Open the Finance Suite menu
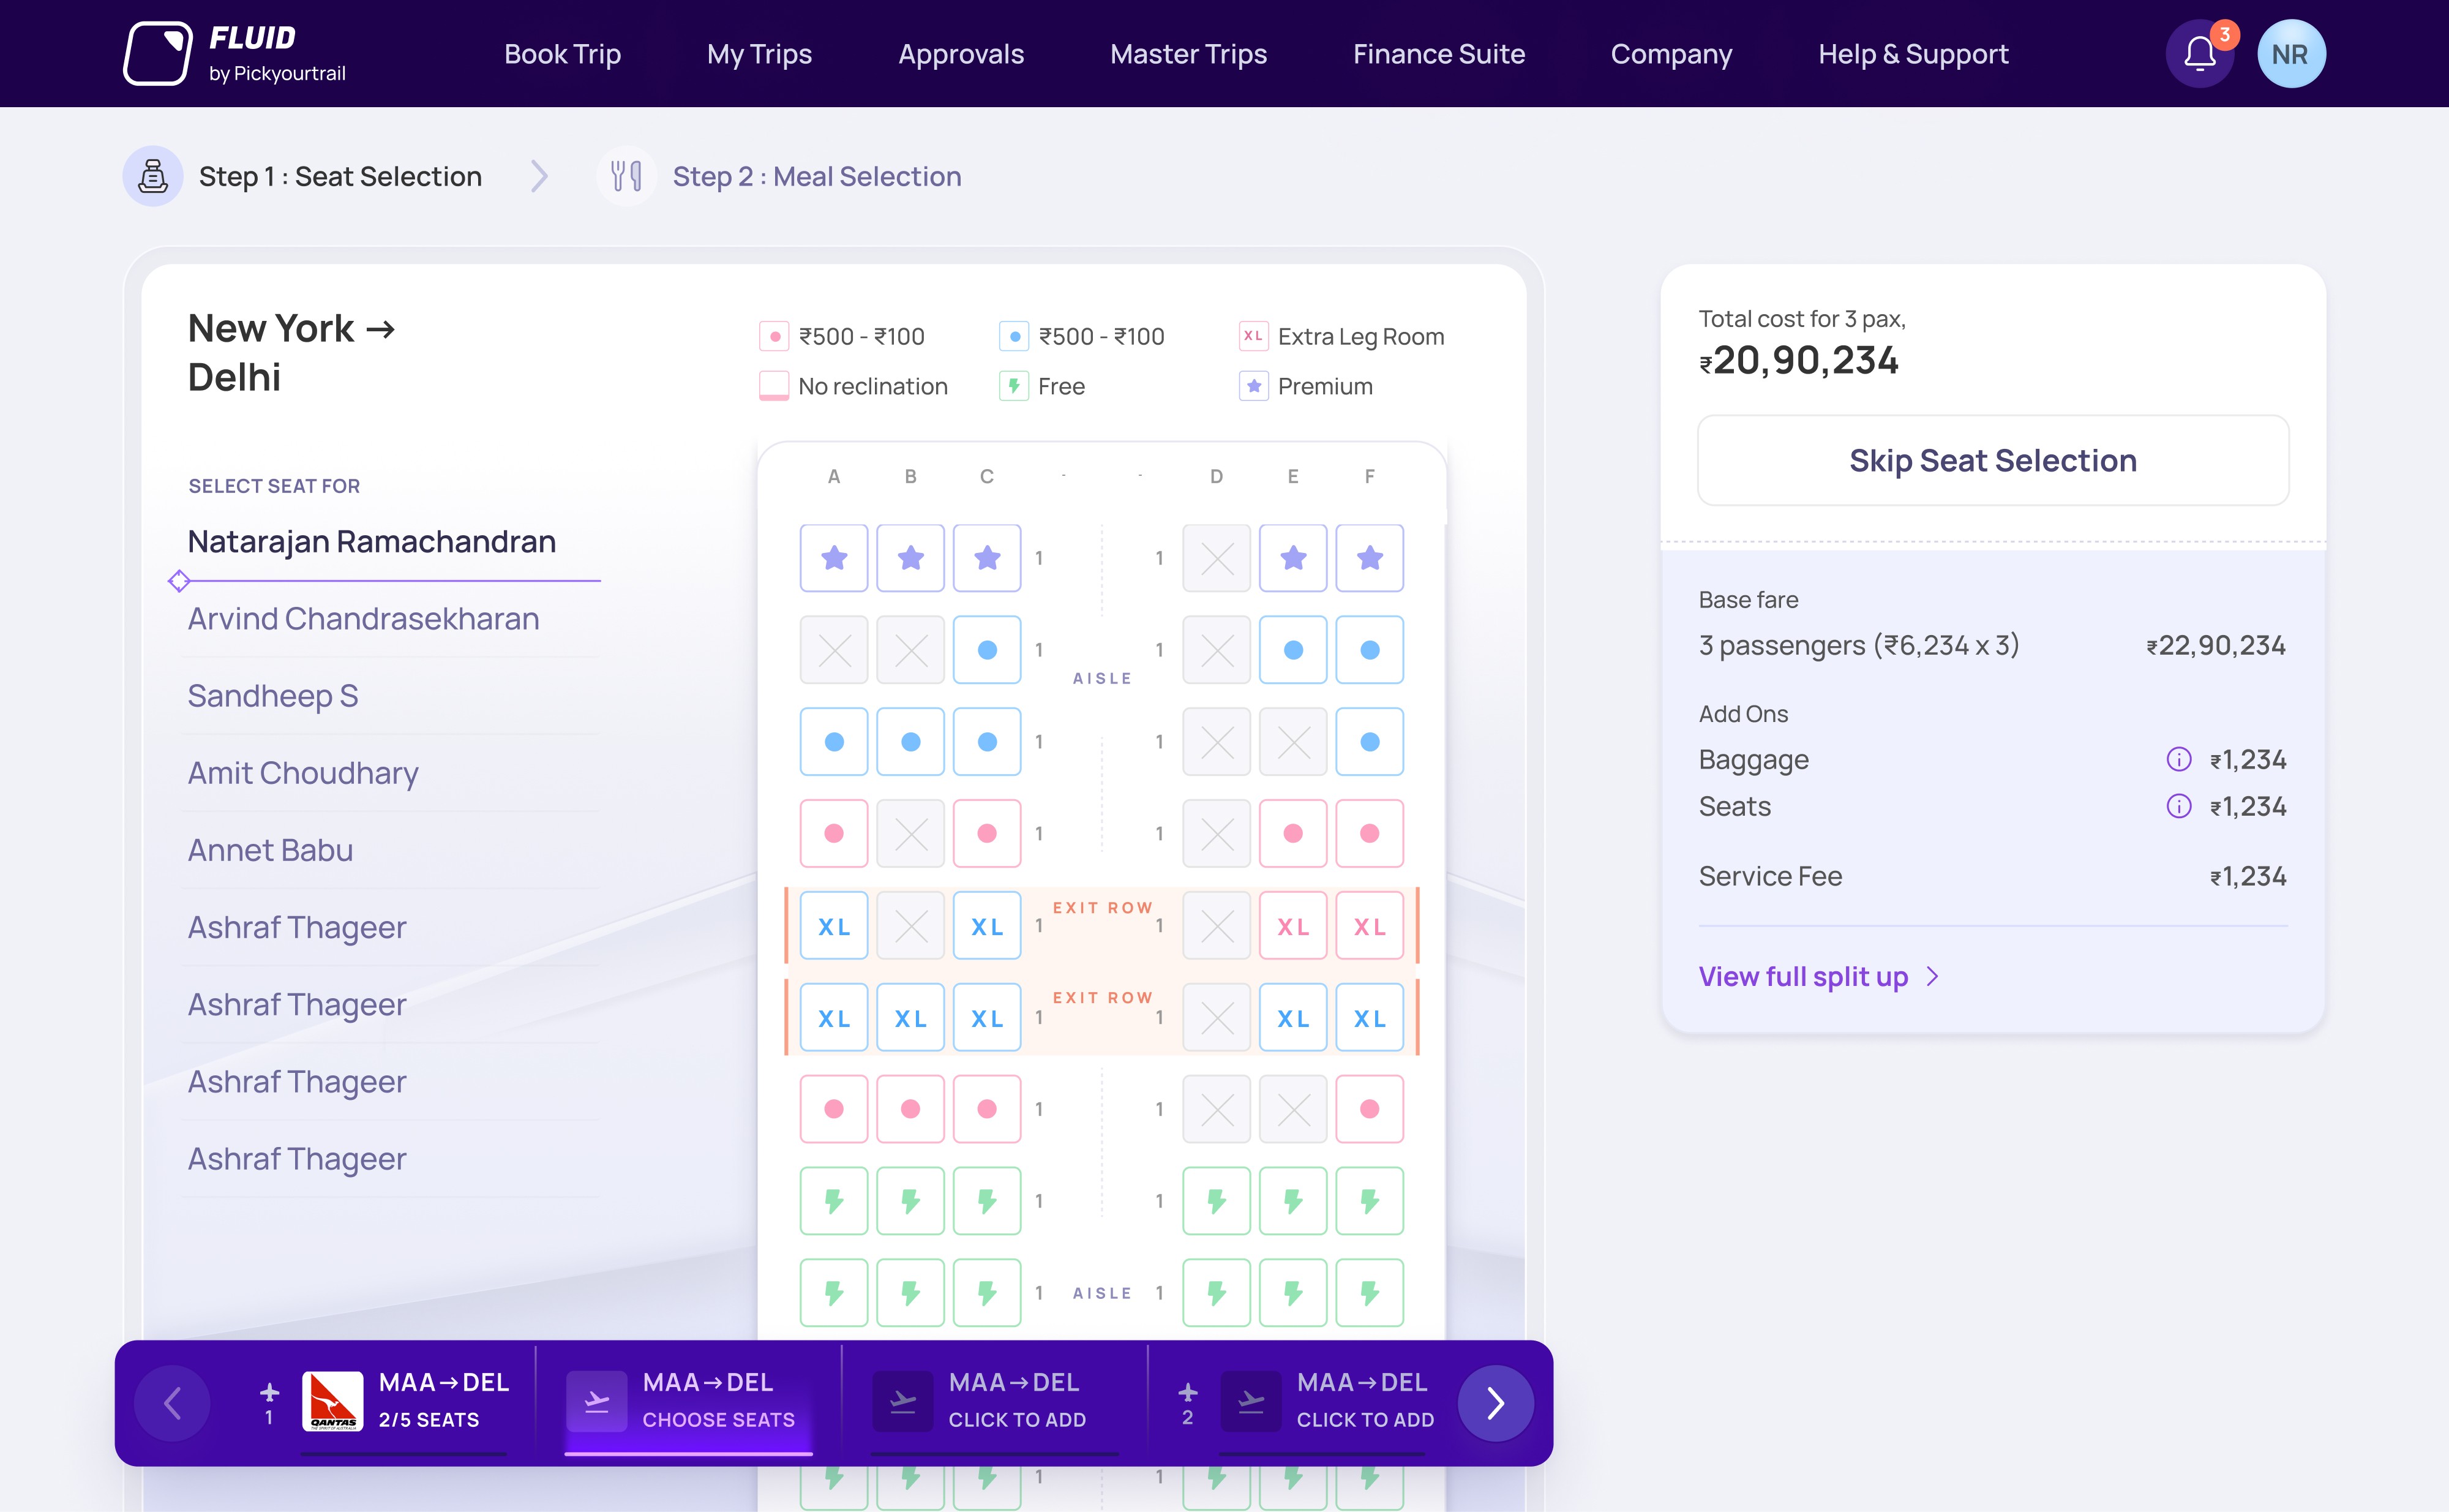Image resolution: width=2449 pixels, height=1512 pixels. point(1438,54)
